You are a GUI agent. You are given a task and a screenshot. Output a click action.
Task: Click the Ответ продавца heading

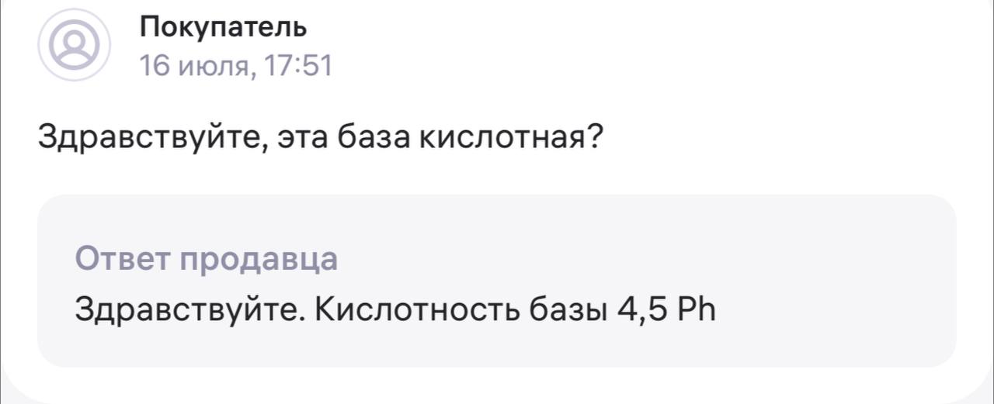(207, 260)
